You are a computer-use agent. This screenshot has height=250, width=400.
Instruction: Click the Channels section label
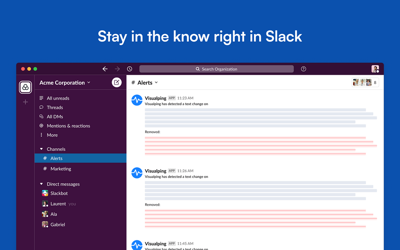tap(56, 149)
